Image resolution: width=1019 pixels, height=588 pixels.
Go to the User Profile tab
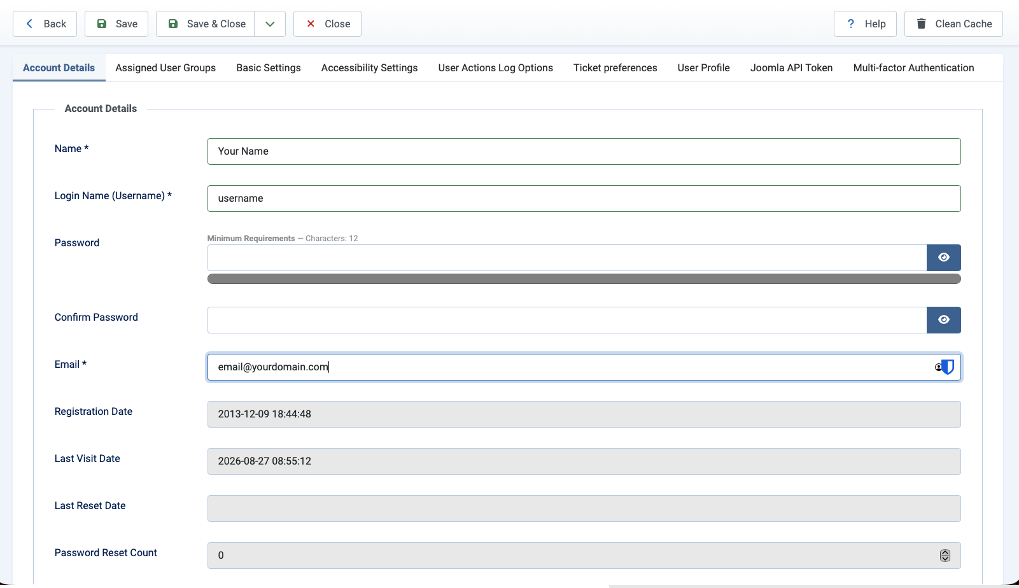[703, 67]
